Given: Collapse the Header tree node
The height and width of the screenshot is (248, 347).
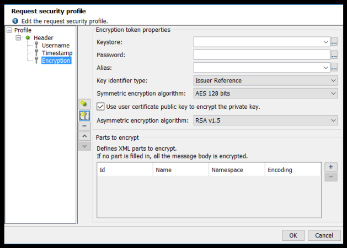Looking at the screenshot, I should [x=18, y=38].
